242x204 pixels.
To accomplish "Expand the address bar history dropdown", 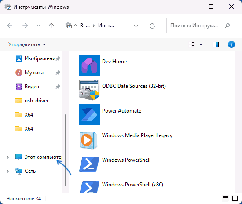I will [136, 26].
